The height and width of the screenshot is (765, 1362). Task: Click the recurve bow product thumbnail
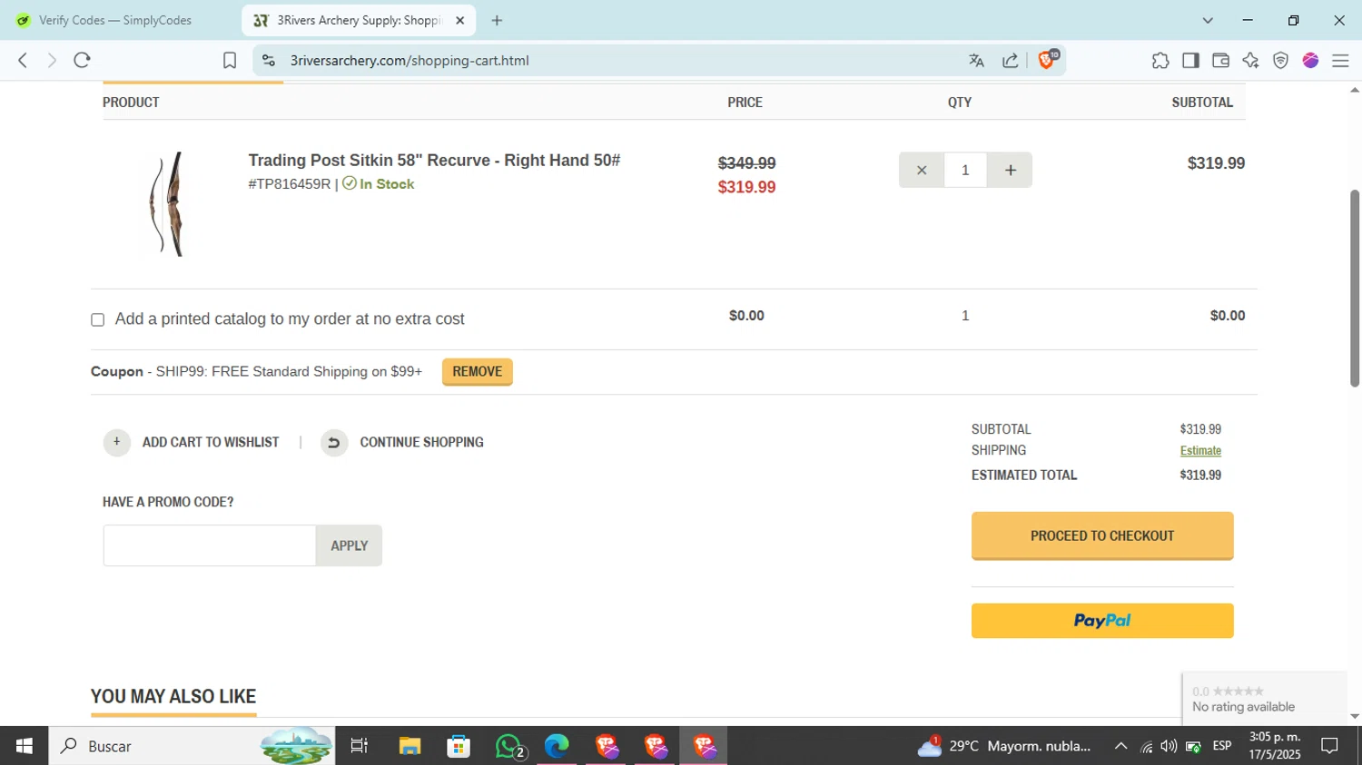tap(168, 204)
